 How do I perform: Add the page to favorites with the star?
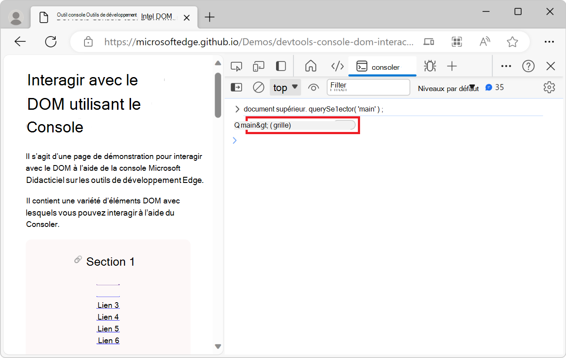coord(512,41)
